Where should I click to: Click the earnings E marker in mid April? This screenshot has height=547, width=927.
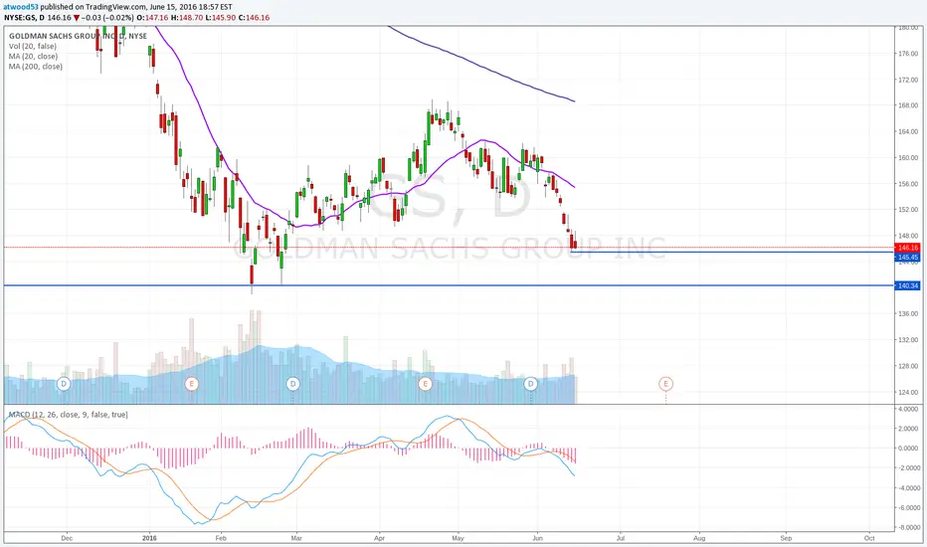425,384
